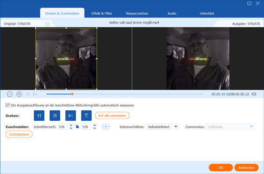Mute the volume speaker icon
Screen dimensions: 264x174
[x=254, y=94]
